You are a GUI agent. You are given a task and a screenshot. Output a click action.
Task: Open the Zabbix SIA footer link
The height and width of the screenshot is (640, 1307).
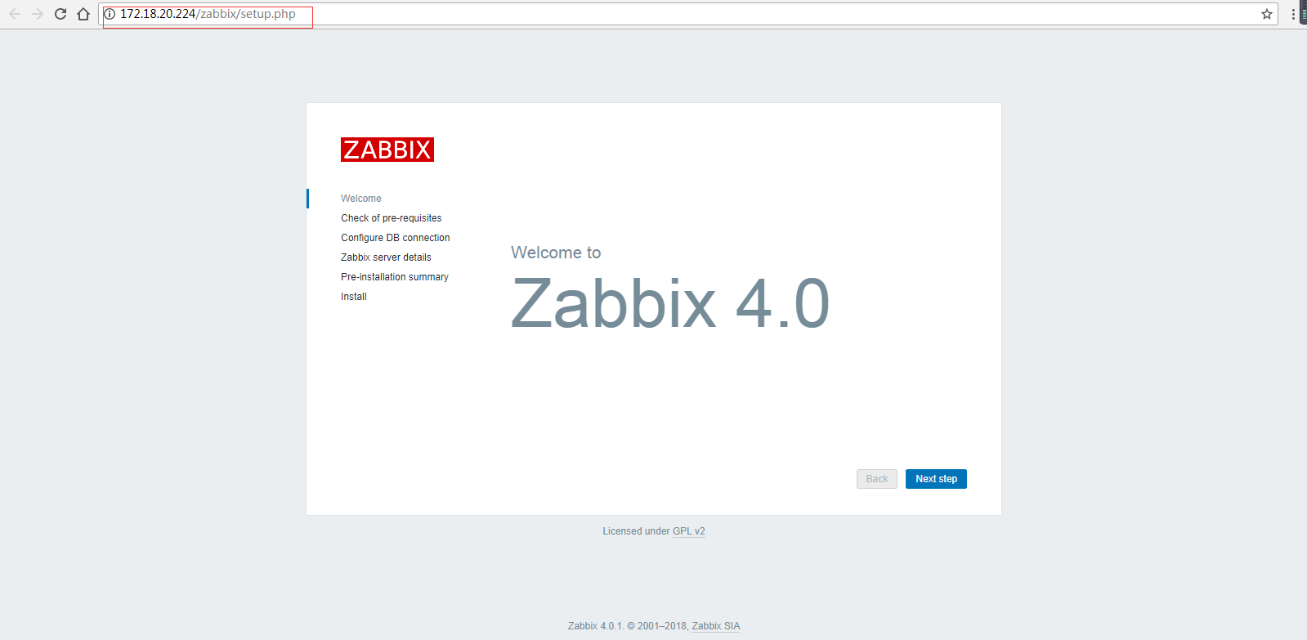716,626
